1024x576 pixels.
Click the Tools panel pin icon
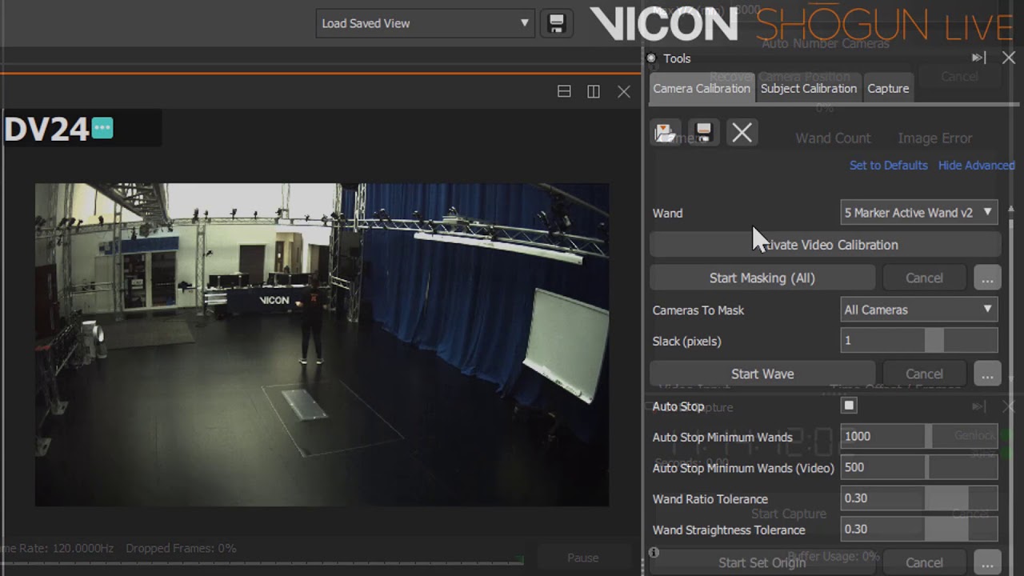pyautogui.click(x=651, y=58)
